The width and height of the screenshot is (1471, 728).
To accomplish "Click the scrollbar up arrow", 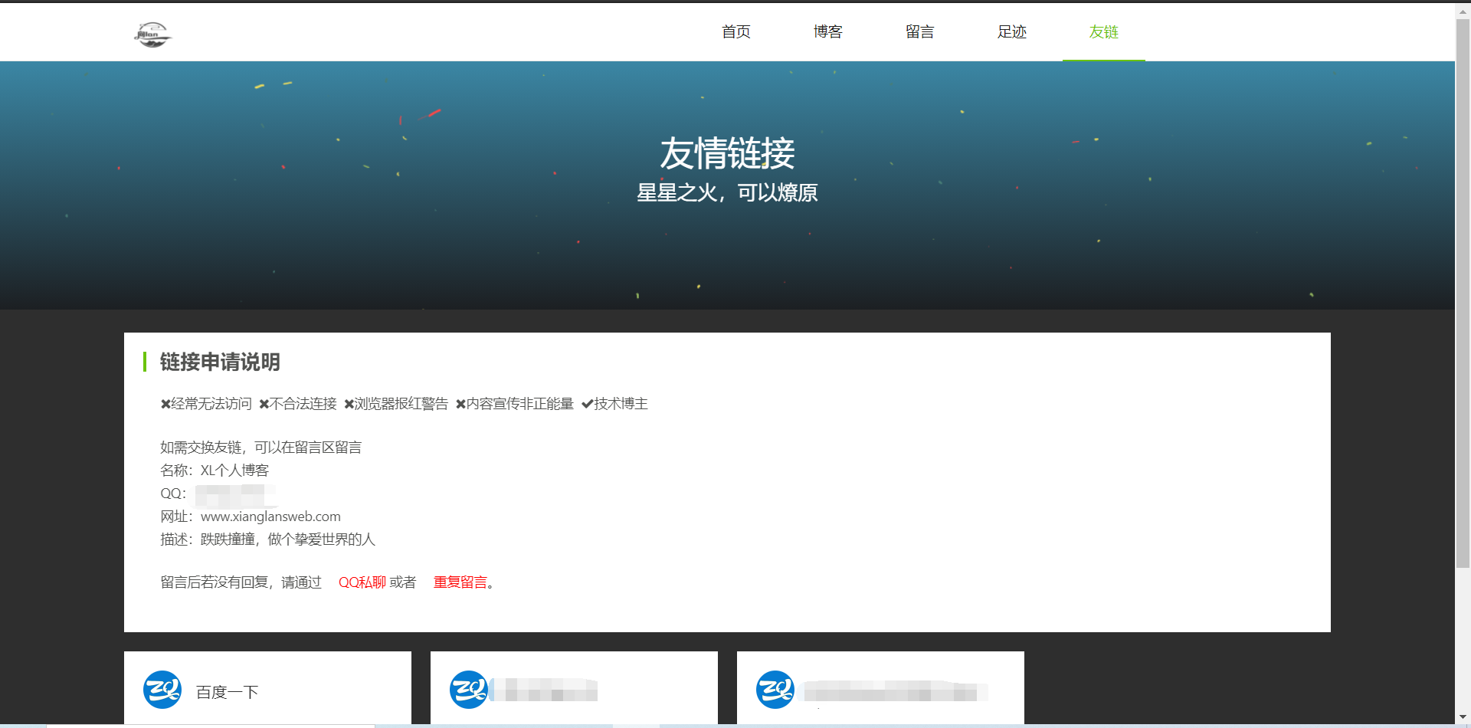I will 1464,10.
